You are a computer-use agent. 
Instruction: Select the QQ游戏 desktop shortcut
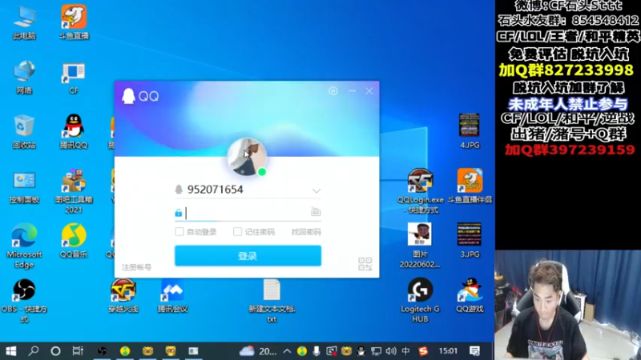coord(470,296)
